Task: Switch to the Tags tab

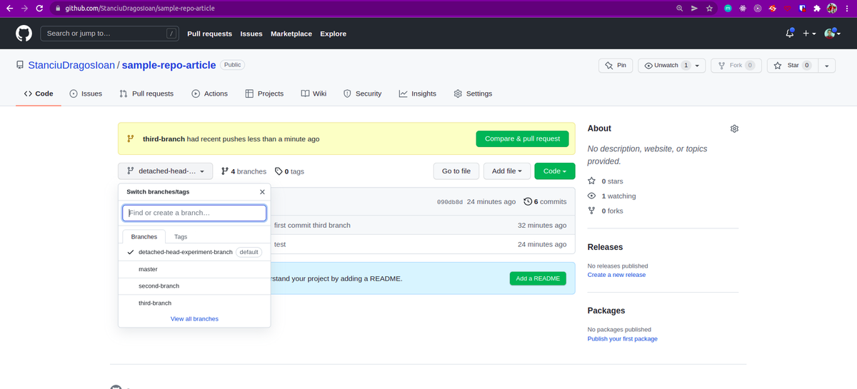Action: 181,237
